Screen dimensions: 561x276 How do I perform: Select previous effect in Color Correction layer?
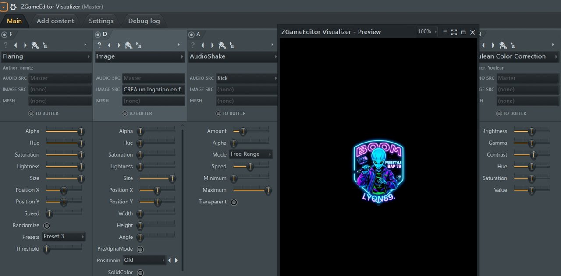[483, 45]
